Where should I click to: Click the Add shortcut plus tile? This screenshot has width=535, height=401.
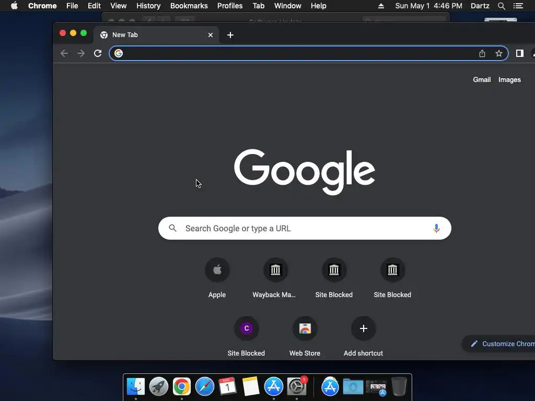point(364,328)
